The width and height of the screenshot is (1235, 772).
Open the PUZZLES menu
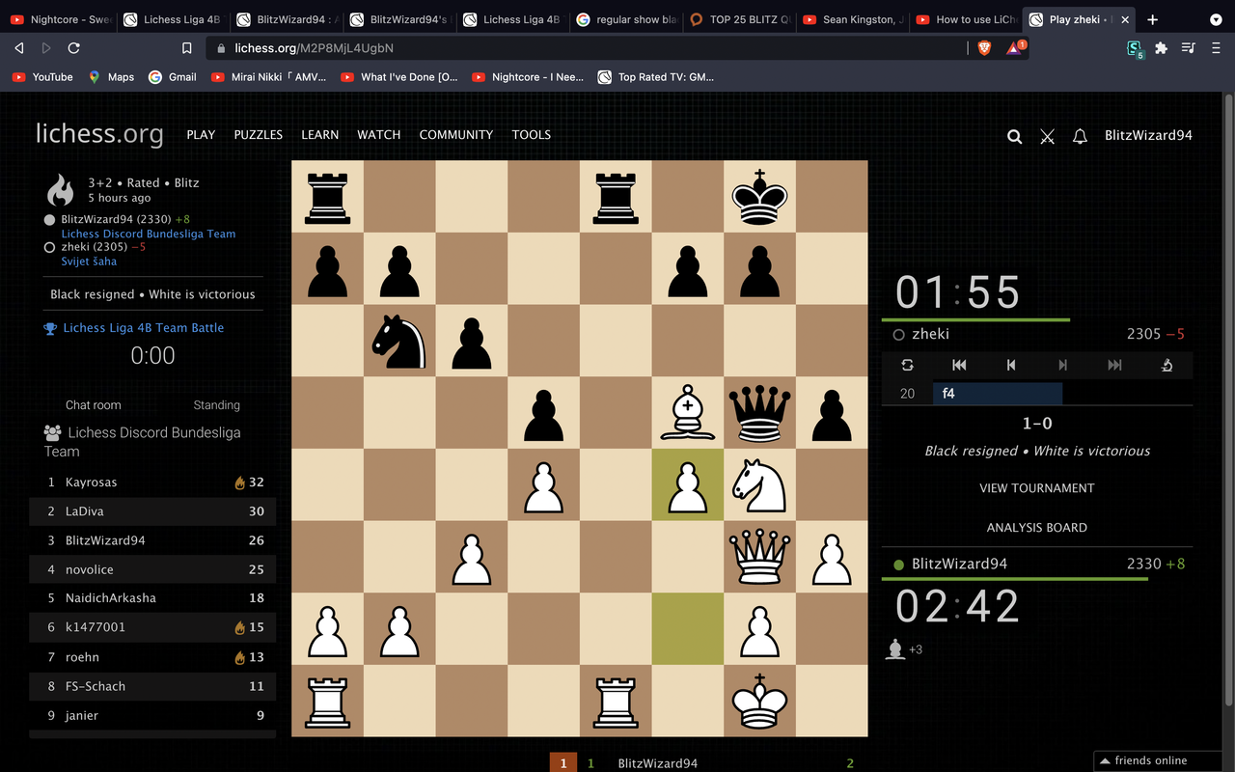coord(259,135)
